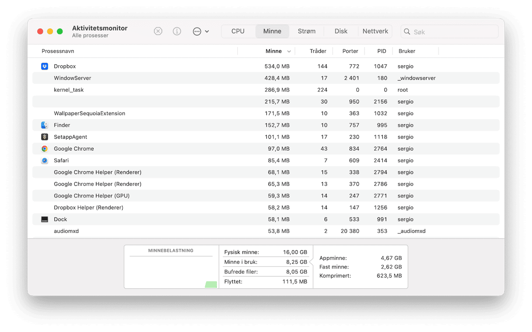Open process info with the i icon

click(177, 31)
